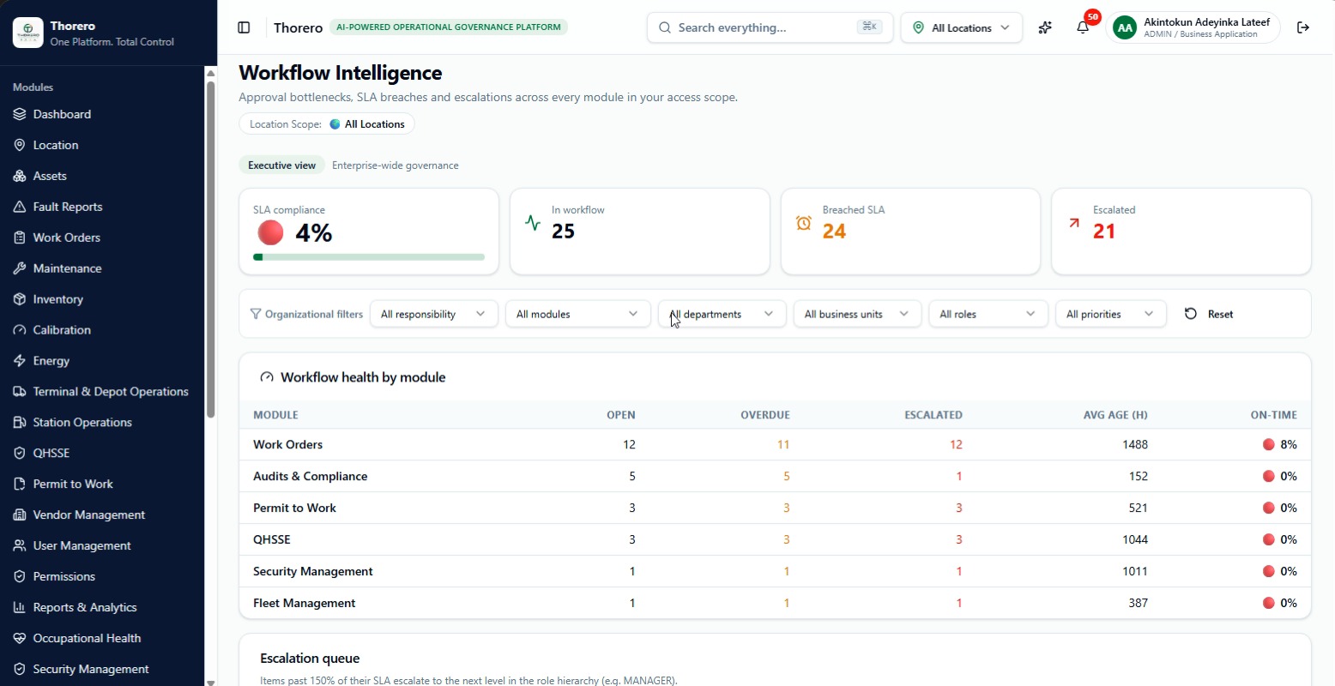1335x686 pixels.
Task: Click the Energy lightning bolt icon
Action: click(x=20, y=361)
